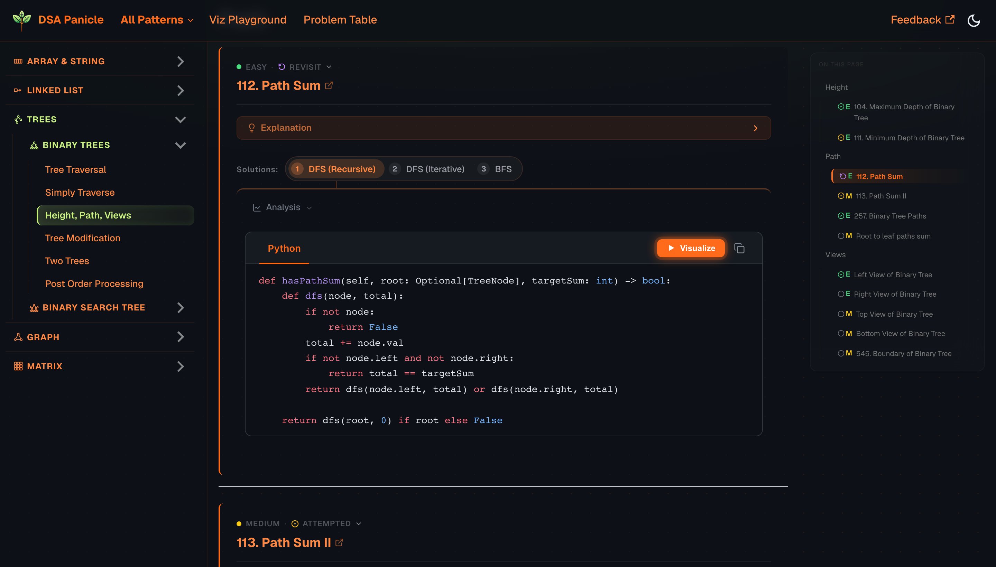Open the Feedback link
This screenshot has width=996, height=567.
point(922,19)
